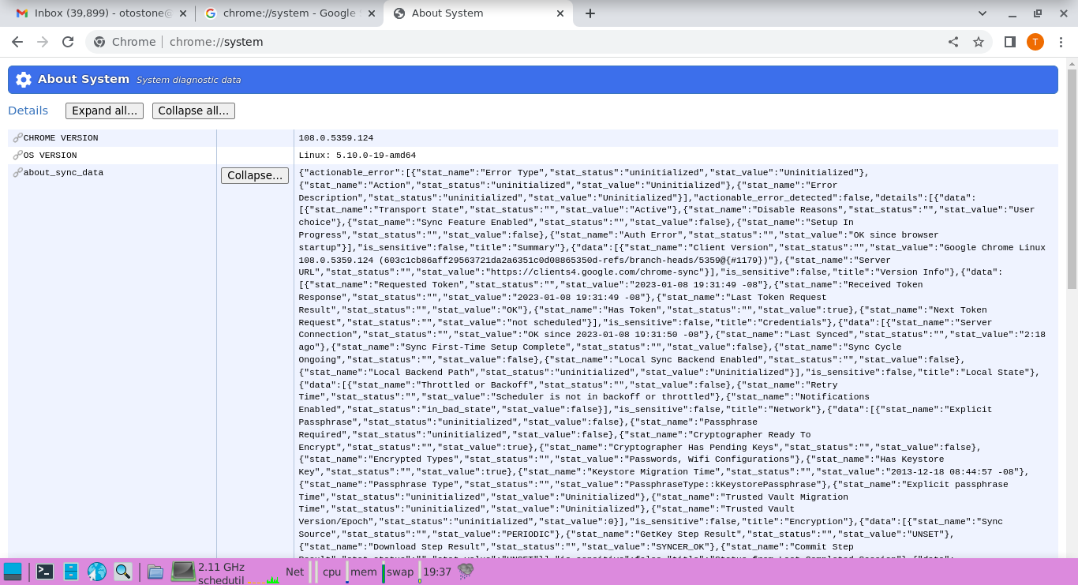This screenshot has width=1078, height=585.
Task: Bookmark this page with the star icon
Action: (x=979, y=42)
